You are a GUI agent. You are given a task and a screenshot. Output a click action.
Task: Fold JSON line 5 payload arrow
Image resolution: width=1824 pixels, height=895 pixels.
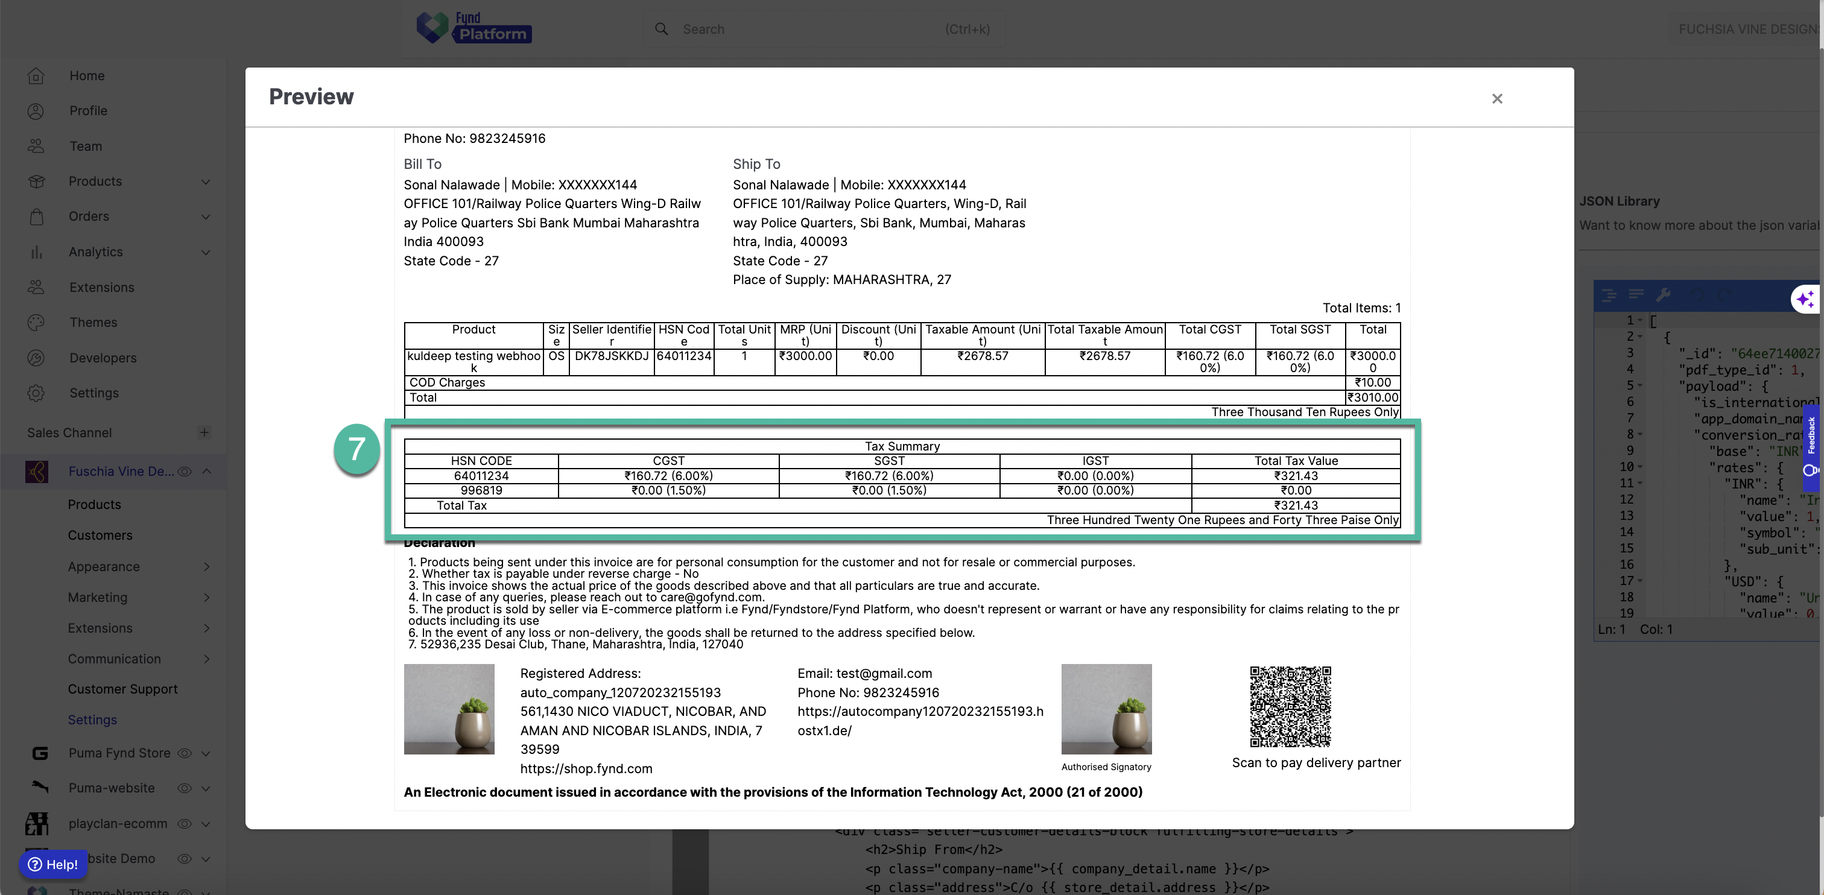1639,386
